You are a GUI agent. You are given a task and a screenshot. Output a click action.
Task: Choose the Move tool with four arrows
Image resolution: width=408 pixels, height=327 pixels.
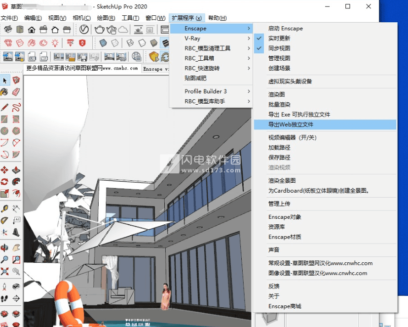click(4, 170)
